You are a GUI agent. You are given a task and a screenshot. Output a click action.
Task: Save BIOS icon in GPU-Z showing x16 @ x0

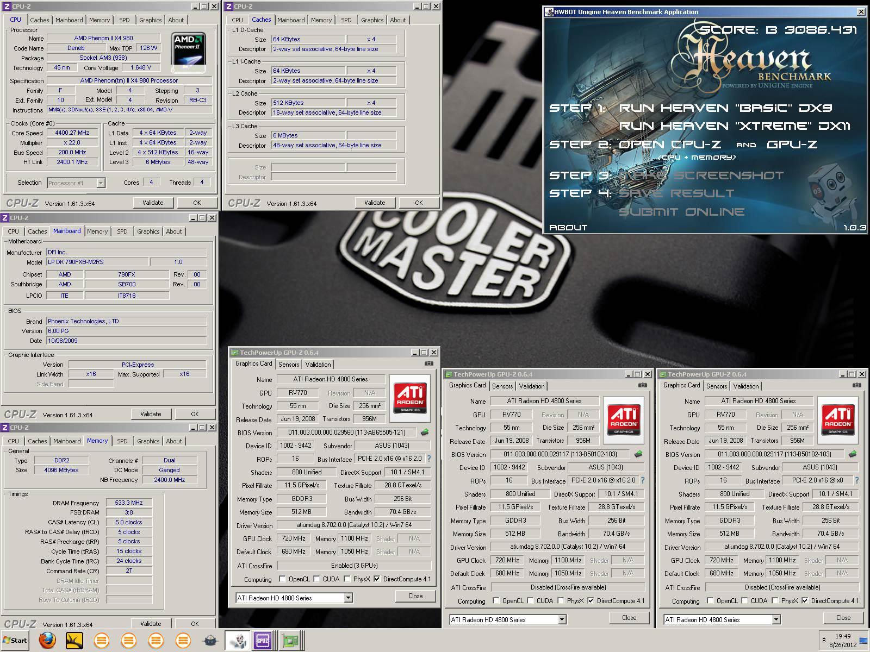pos(853,454)
